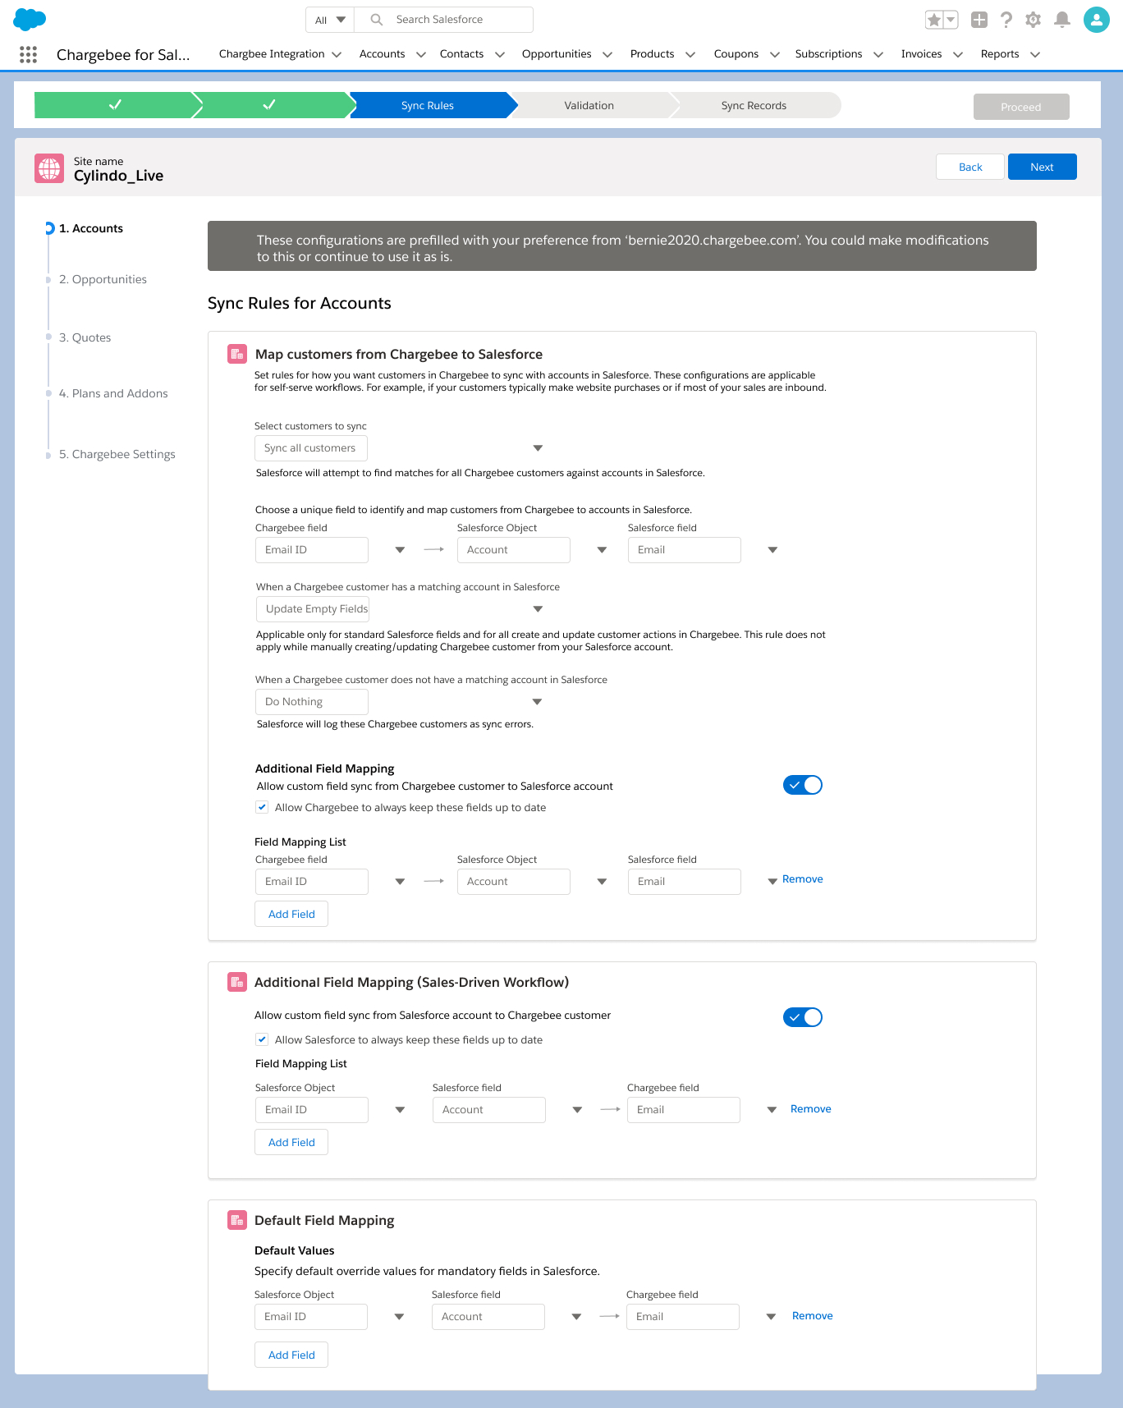1123x1408 pixels.
Task: Expand the Invoices nav menu chevron
Action: [x=958, y=55]
